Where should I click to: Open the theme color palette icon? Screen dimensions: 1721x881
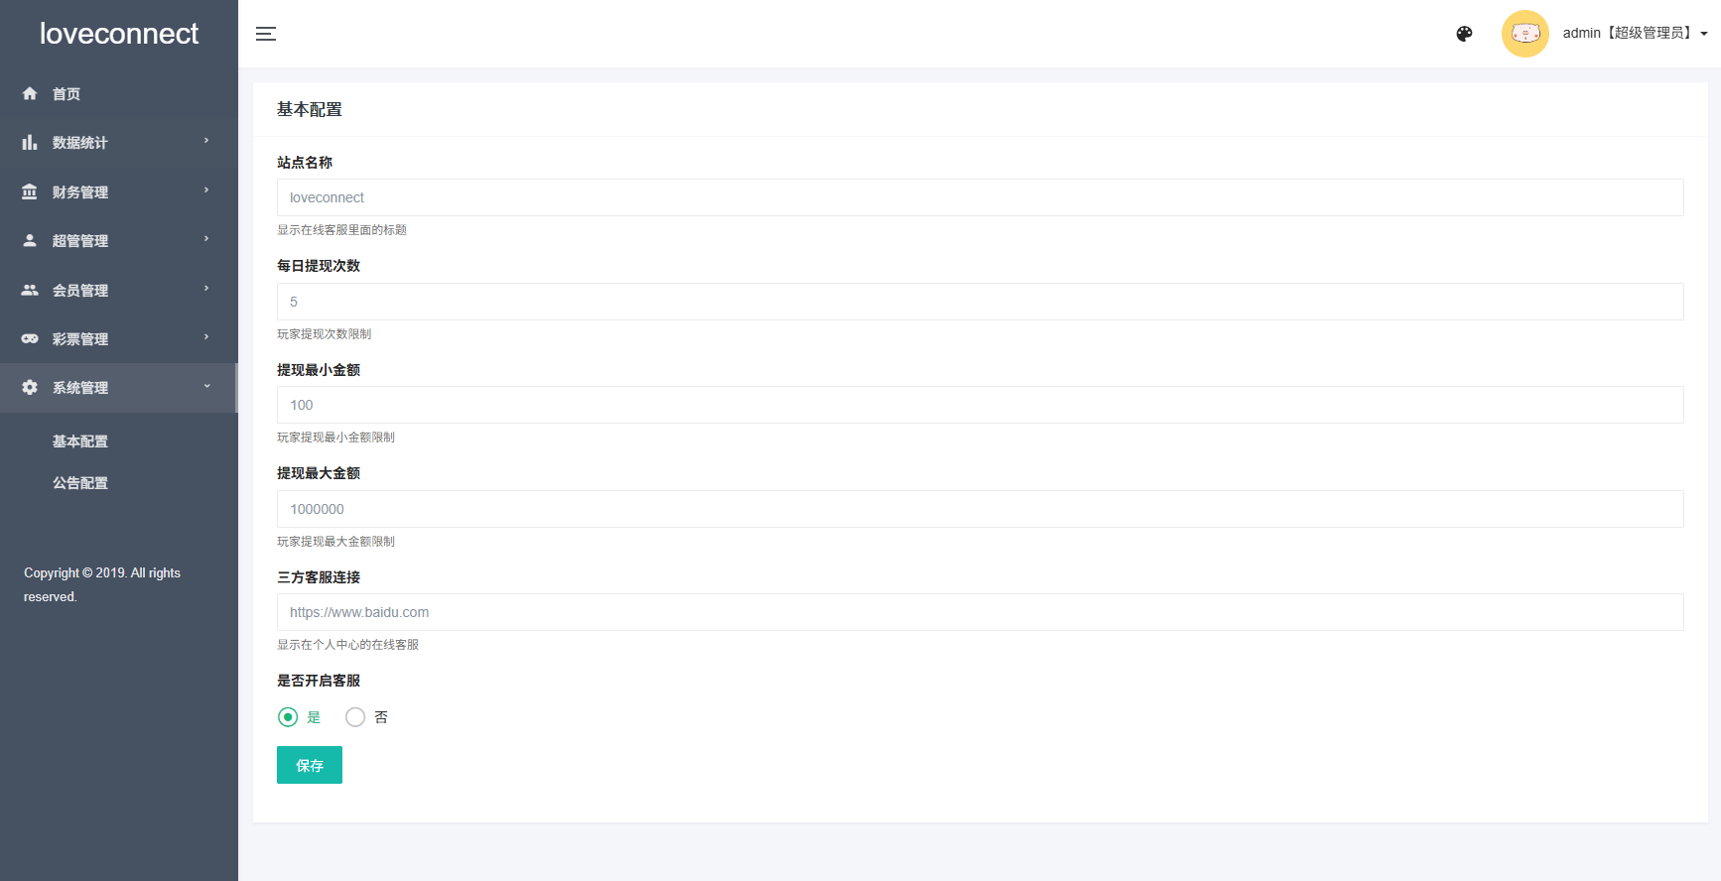[1464, 34]
